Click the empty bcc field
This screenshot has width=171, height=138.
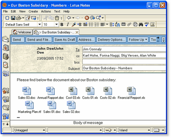click(124, 62)
